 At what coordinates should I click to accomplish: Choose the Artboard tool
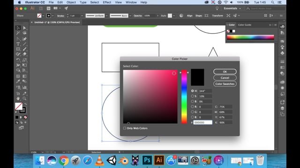[18, 93]
